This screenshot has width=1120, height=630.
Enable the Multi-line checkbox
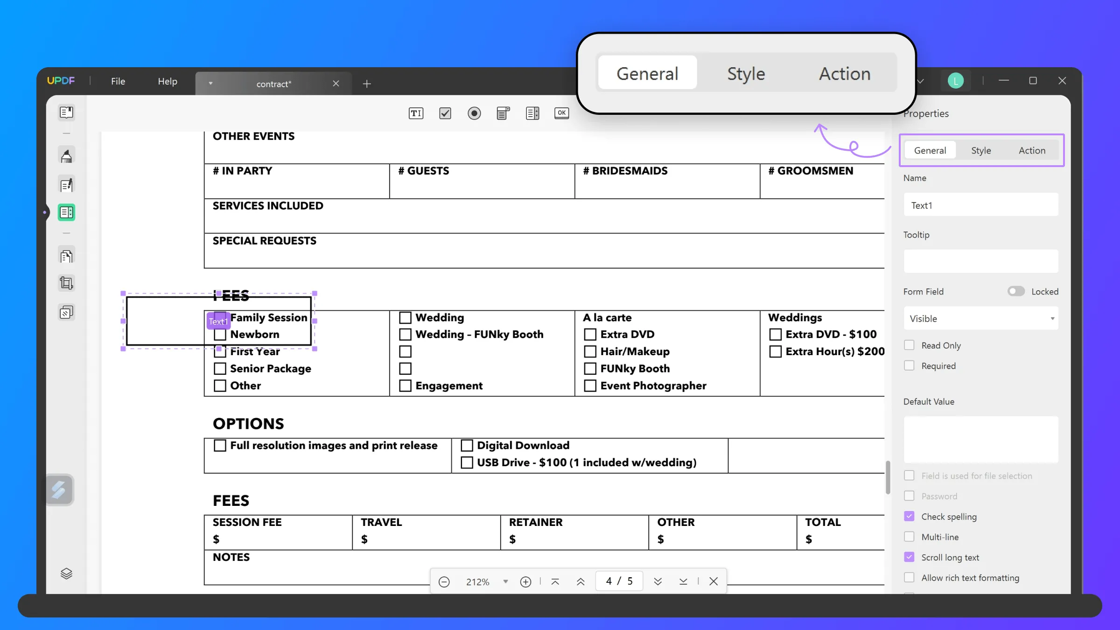point(909,536)
